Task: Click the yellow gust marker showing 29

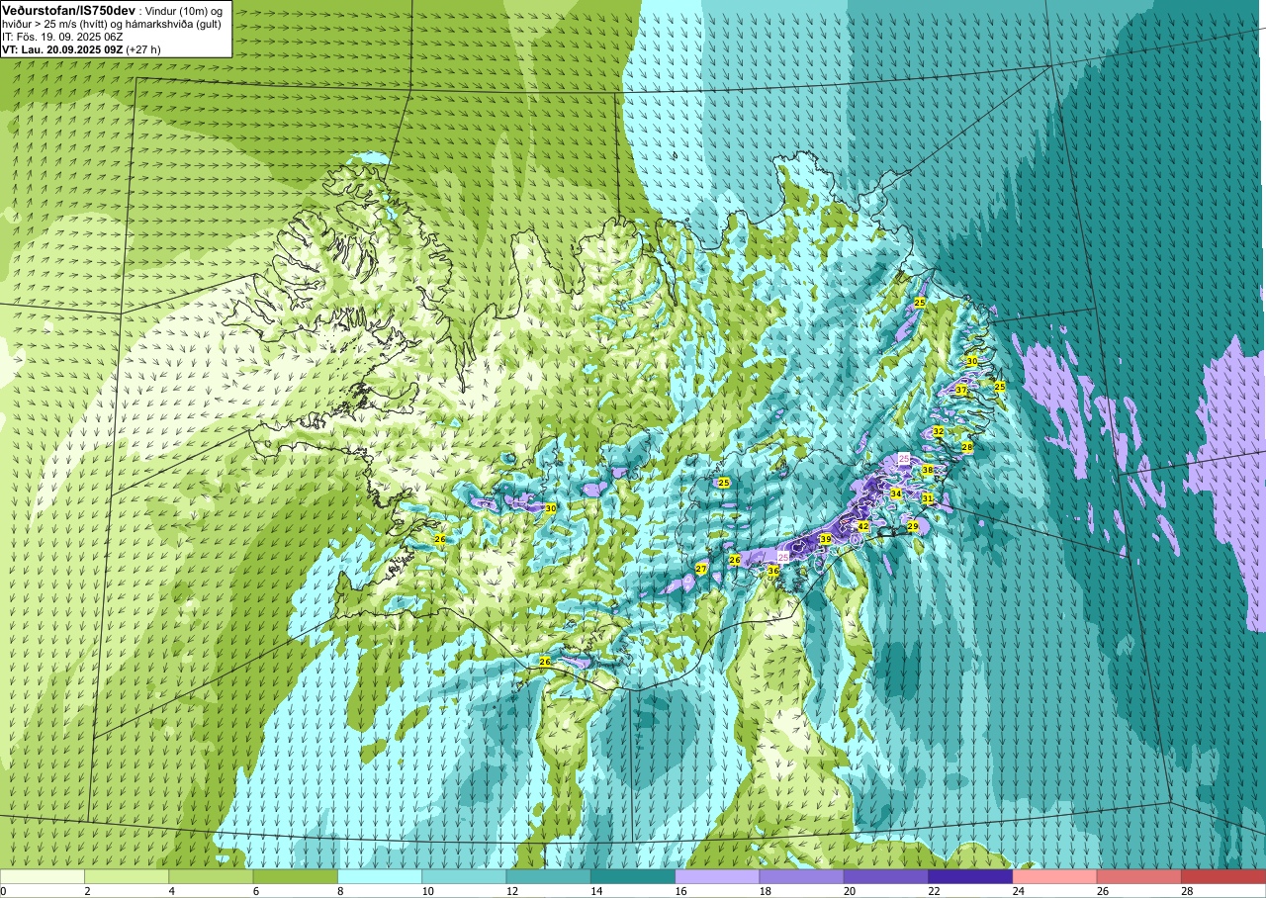Action: coord(912,526)
